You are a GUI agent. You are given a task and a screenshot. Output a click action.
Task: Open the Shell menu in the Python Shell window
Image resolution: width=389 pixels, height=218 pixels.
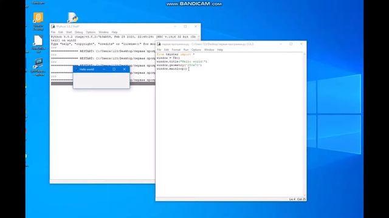pyautogui.click(x=69, y=32)
